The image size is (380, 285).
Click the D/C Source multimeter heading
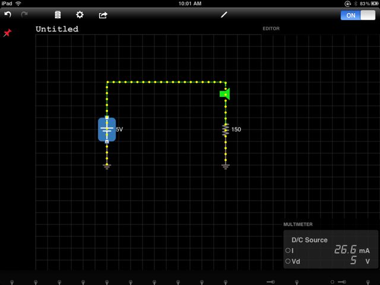click(x=309, y=240)
